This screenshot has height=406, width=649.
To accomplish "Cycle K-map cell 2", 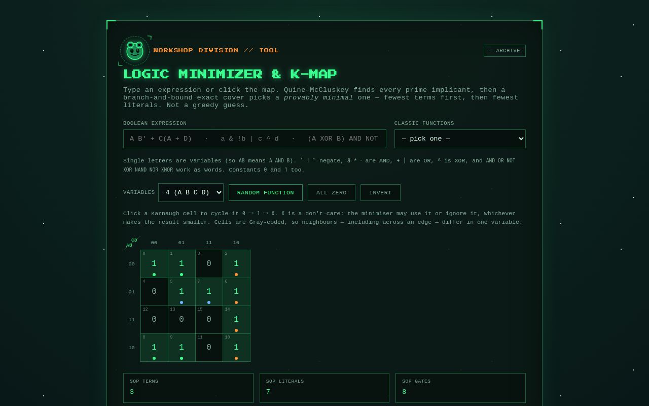I will click(x=236, y=264).
